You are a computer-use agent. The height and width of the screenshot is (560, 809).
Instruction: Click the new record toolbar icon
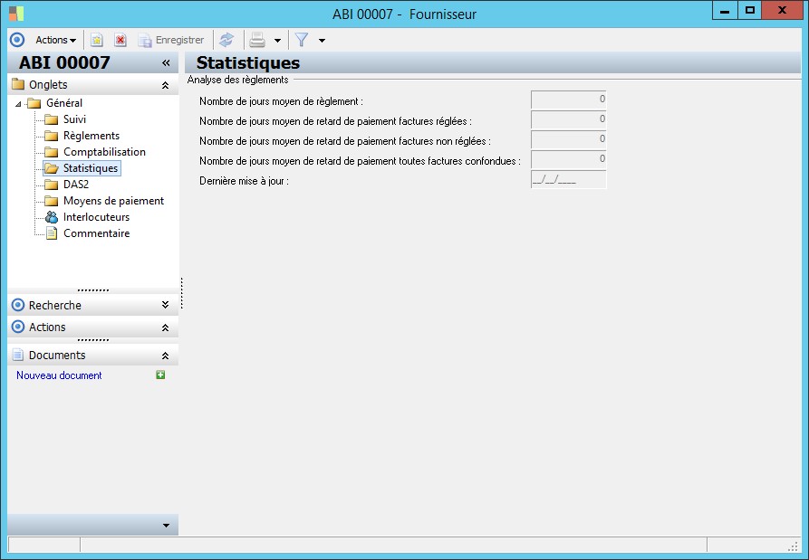click(x=96, y=40)
